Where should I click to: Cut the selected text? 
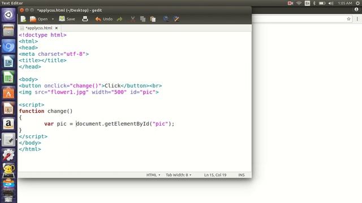pos(133,19)
